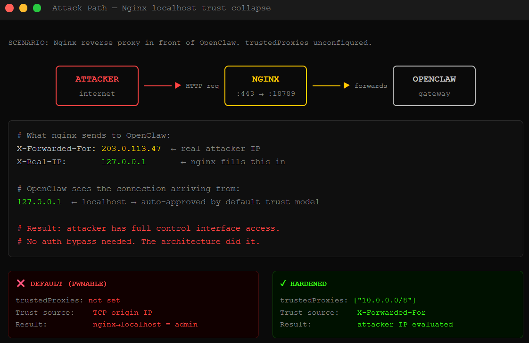Click the 'X-Forwarded-For:' header name
The image size is (529, 343).
(x=56, y=149)
